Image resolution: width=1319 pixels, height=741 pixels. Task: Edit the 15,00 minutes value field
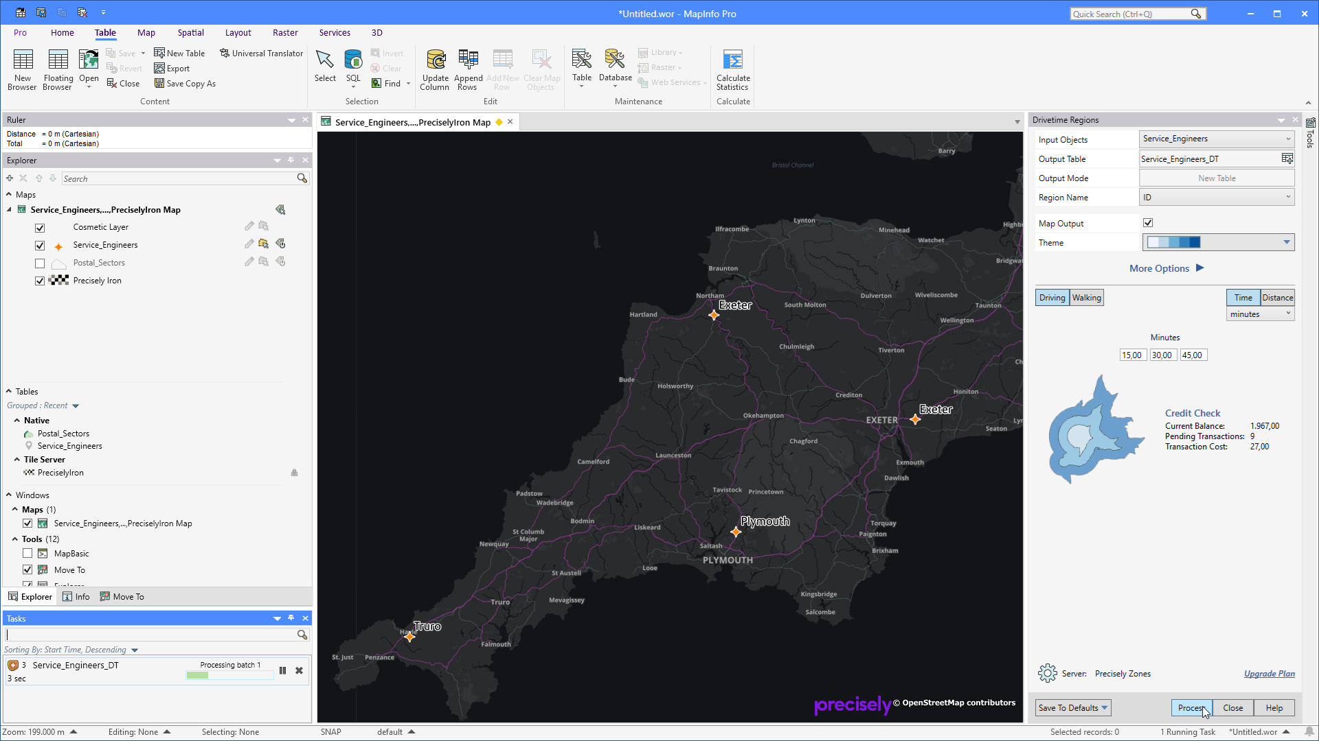pyautogui.click(x=1132, y=355)
